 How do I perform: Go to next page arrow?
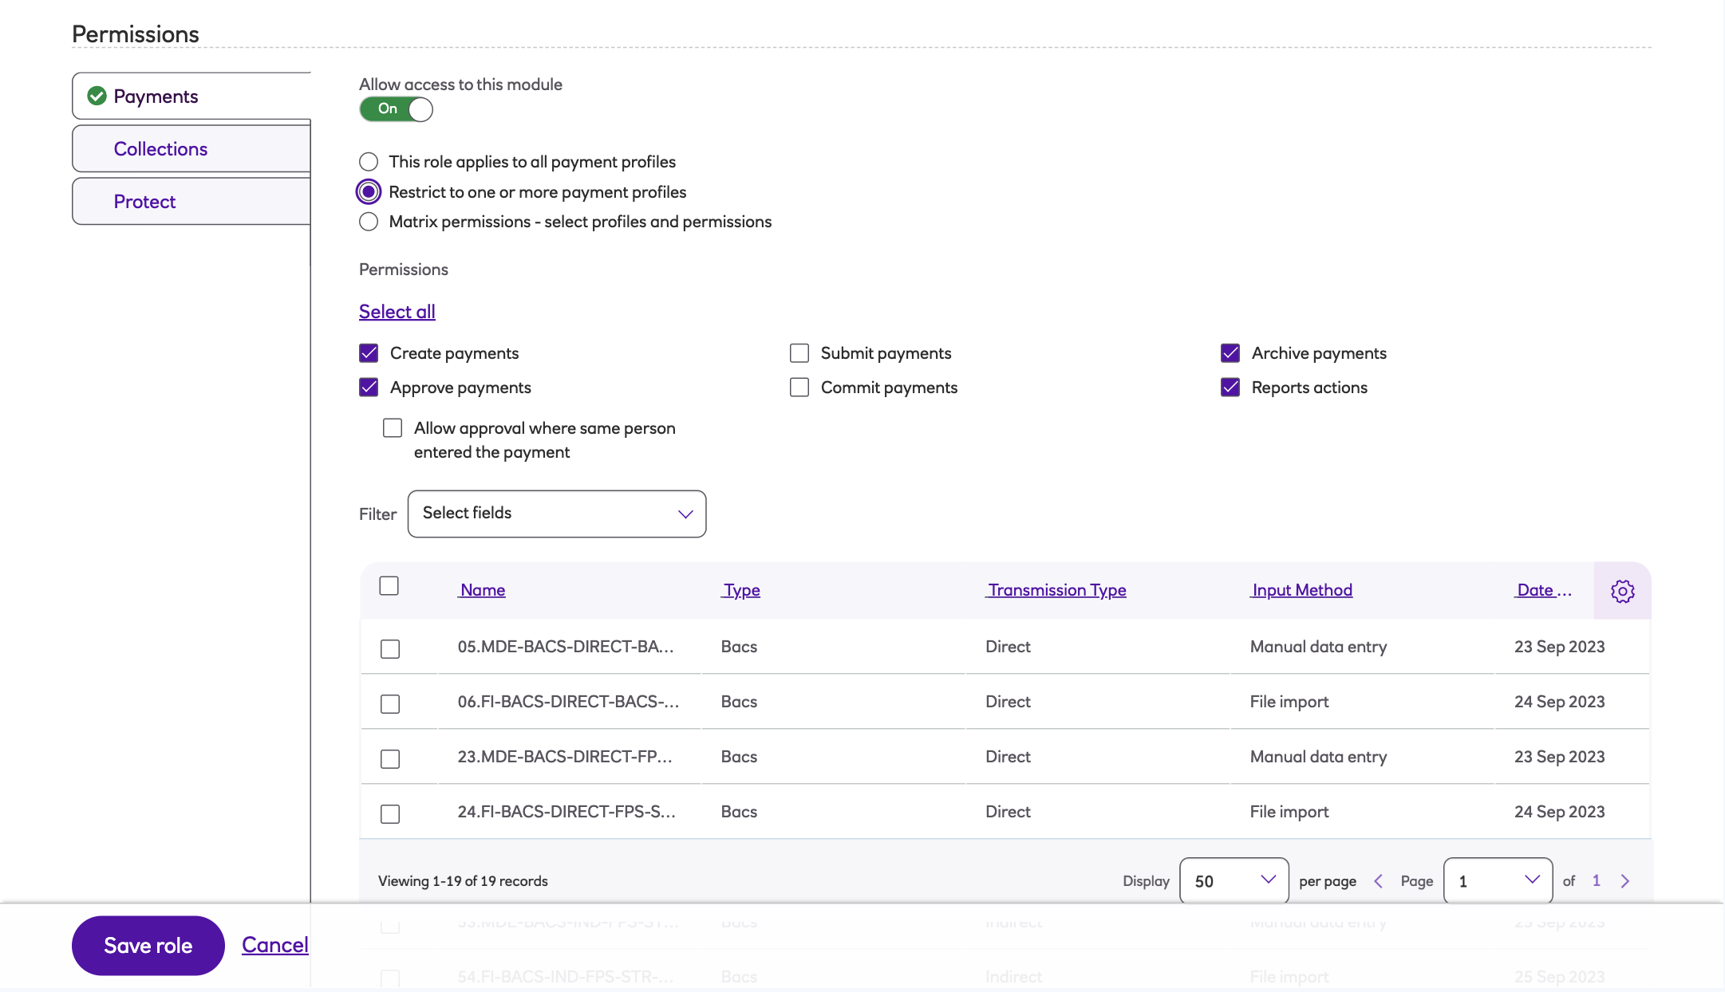click(1625, 881)
